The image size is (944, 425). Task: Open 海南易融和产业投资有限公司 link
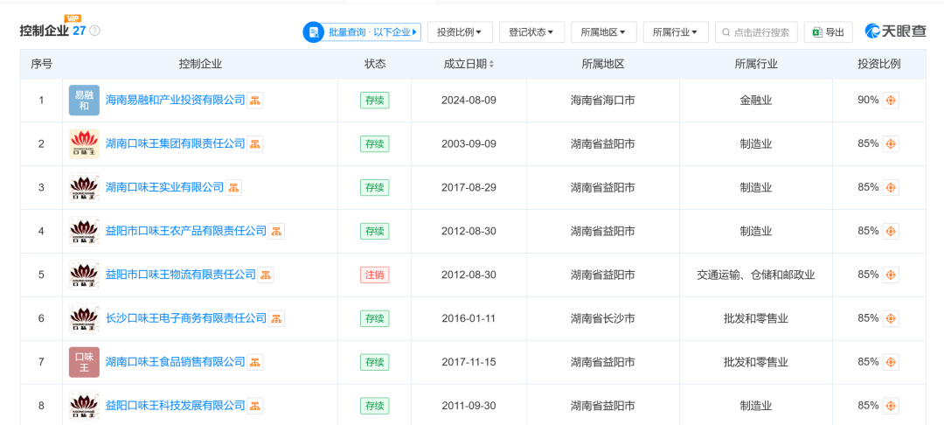[175, 101]
